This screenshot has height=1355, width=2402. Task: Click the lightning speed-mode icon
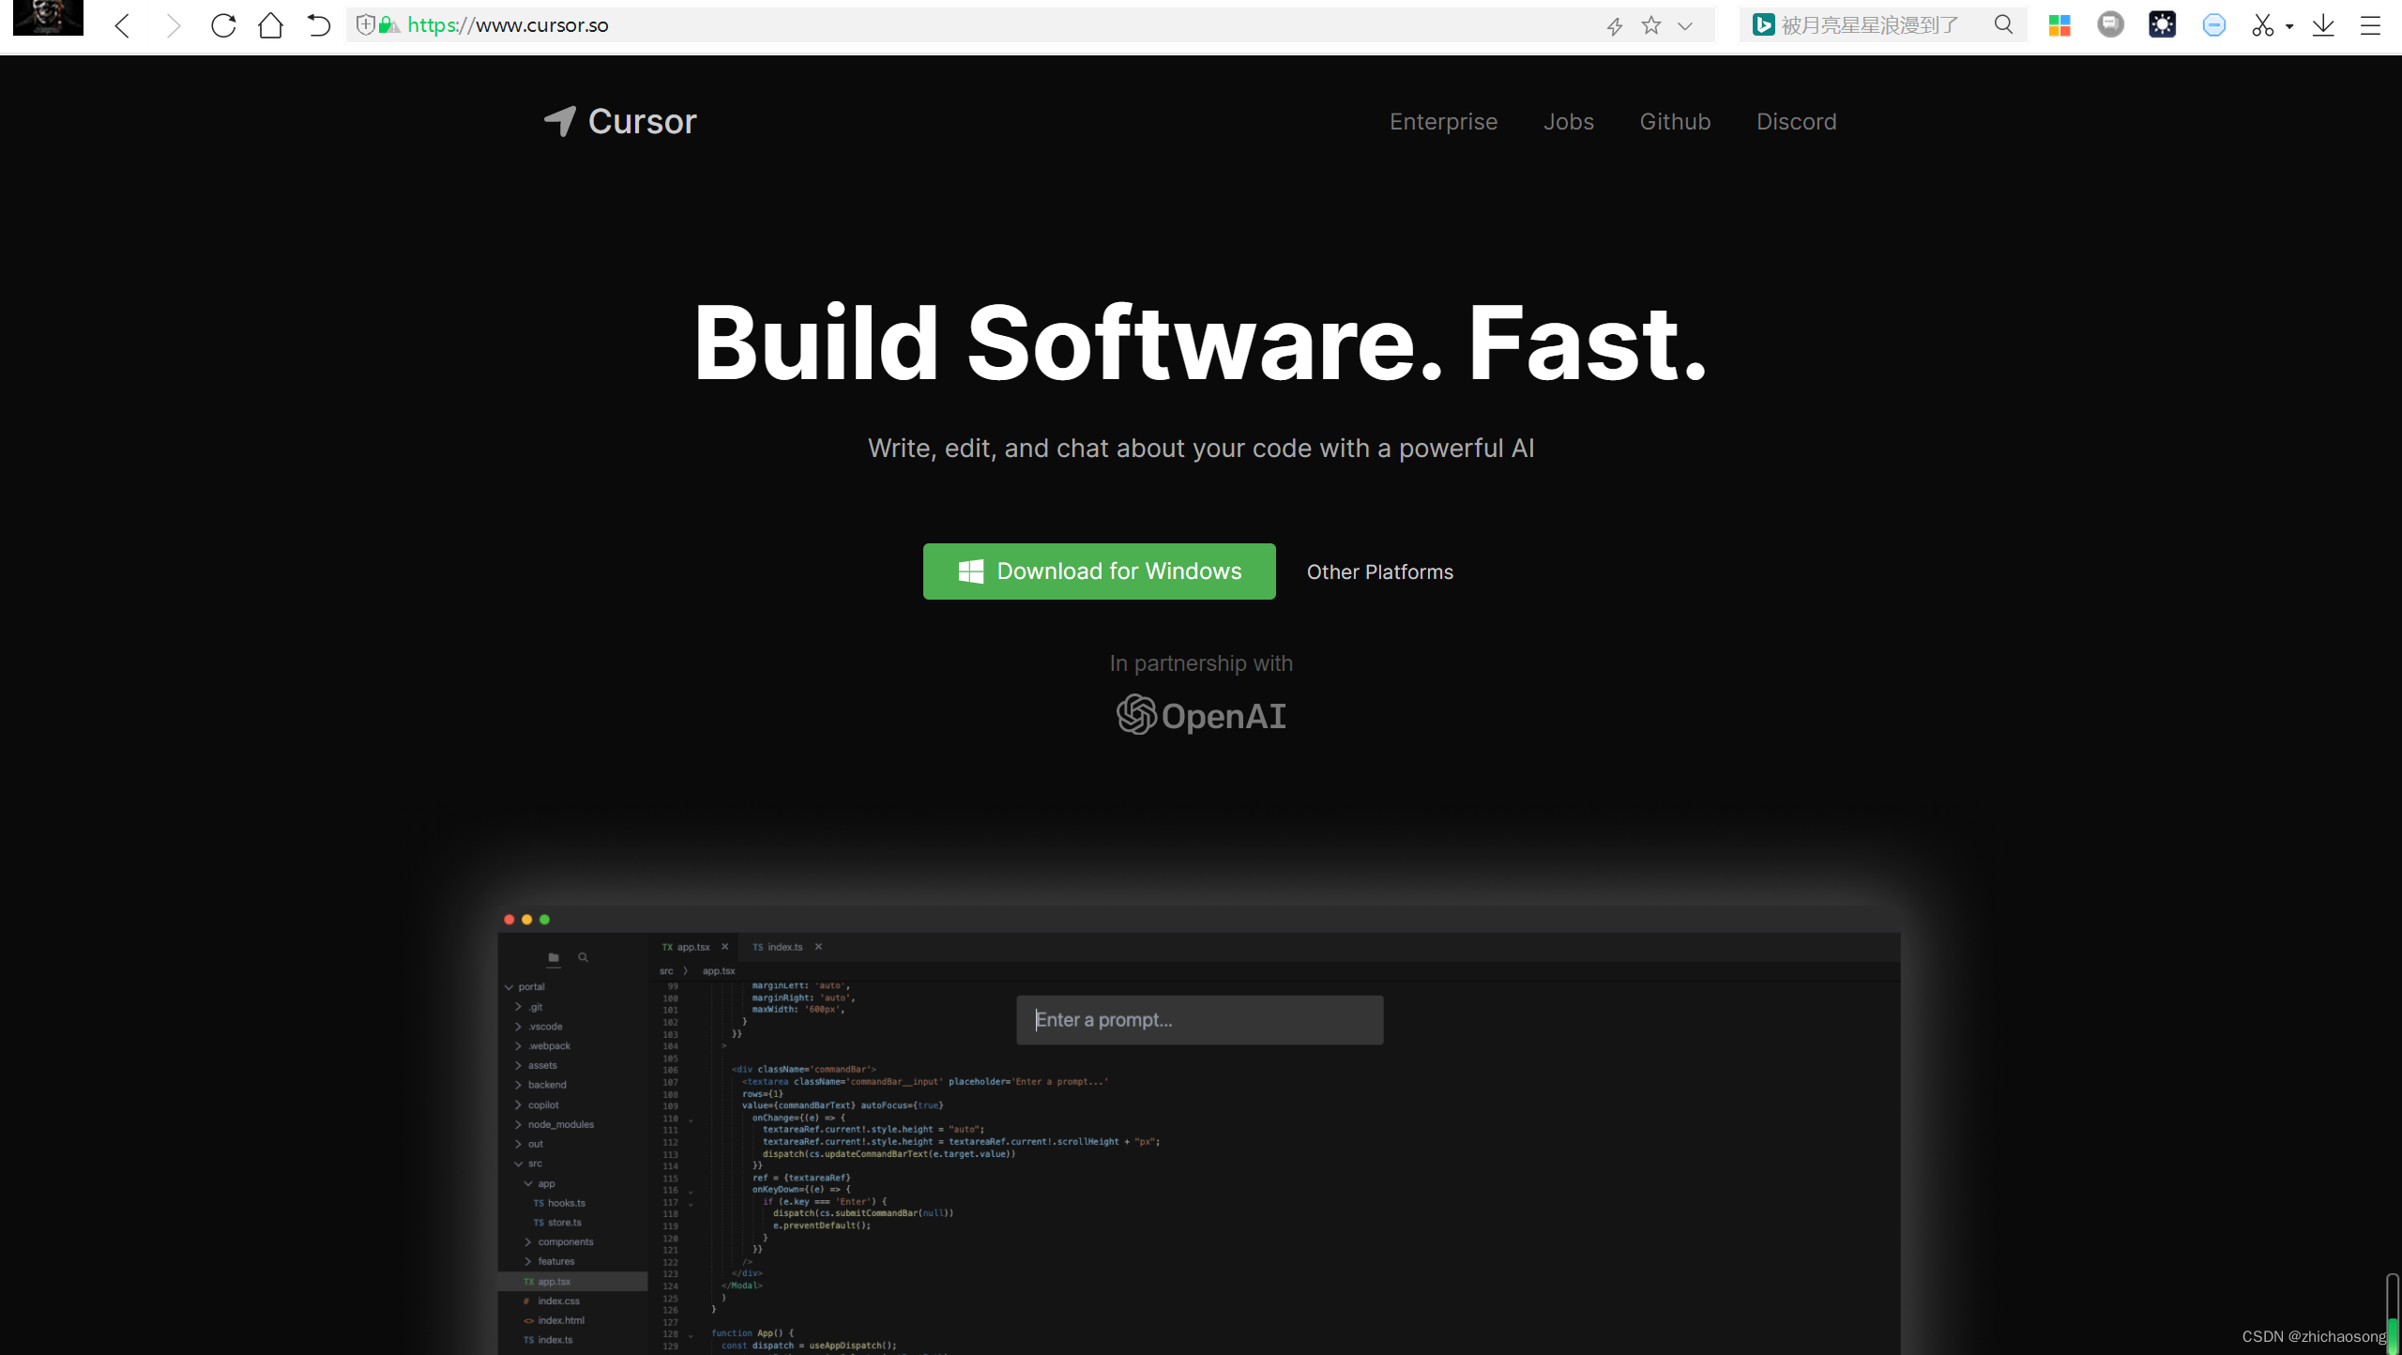tap(1614, 26)
